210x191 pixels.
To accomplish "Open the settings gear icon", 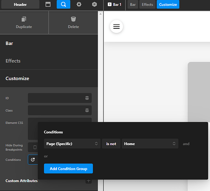I will click(x=79, y=4).
